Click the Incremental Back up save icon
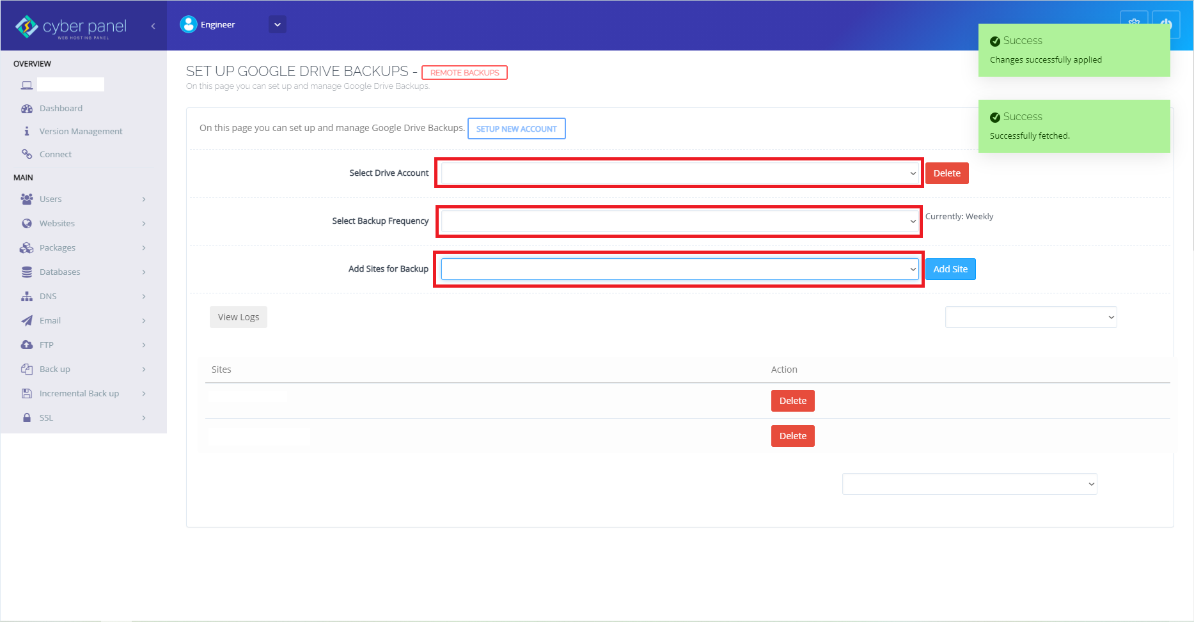 coord(27,393)
